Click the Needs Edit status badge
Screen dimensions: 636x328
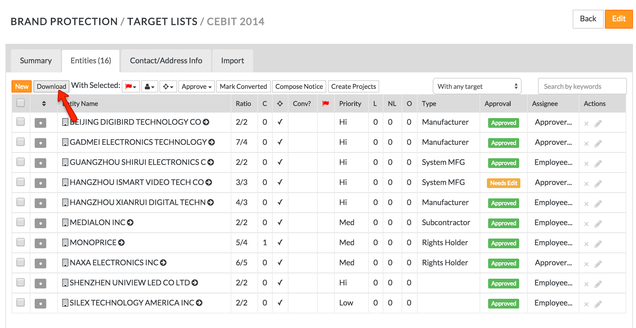click(x=503, y=183)
